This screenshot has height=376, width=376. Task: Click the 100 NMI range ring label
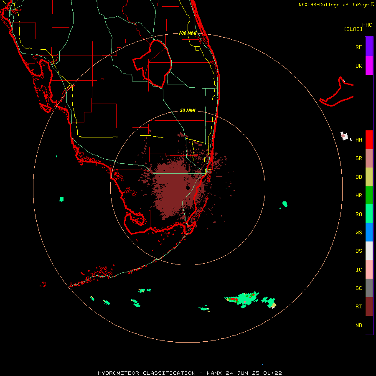coord(188,33)
